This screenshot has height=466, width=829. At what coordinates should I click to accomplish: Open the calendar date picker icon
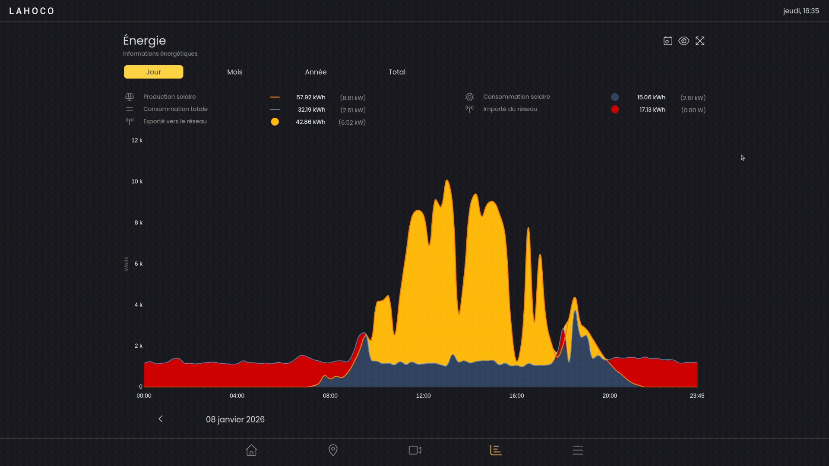668,41
